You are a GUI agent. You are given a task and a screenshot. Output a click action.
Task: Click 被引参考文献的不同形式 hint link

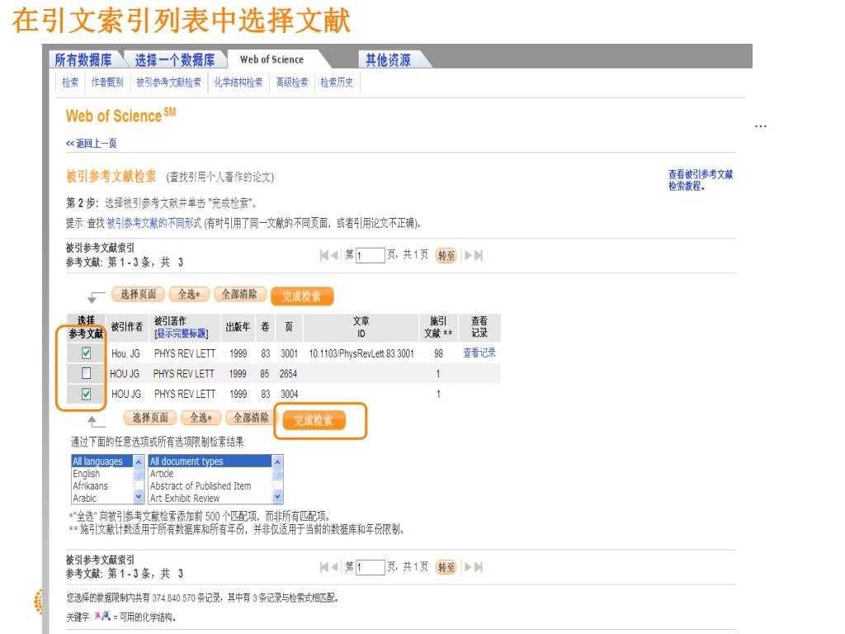(154, 223)
